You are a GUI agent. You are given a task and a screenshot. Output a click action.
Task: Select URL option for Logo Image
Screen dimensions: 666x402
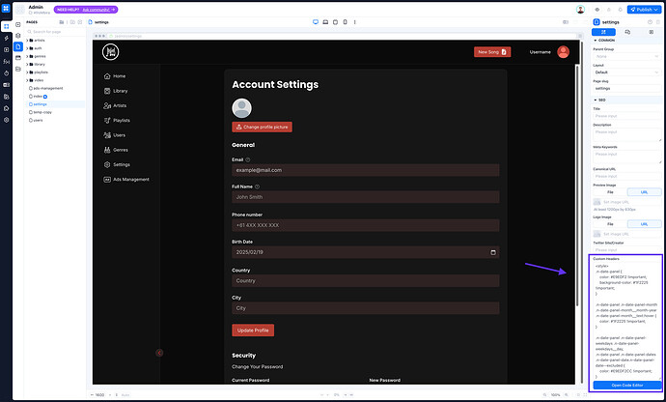(644, 224)
